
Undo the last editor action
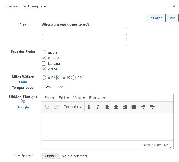tap(47, 107)
